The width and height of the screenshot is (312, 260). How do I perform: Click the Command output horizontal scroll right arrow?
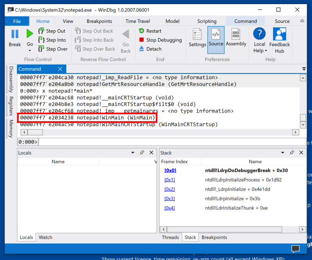pyautogui.click(x=296, y=132)
